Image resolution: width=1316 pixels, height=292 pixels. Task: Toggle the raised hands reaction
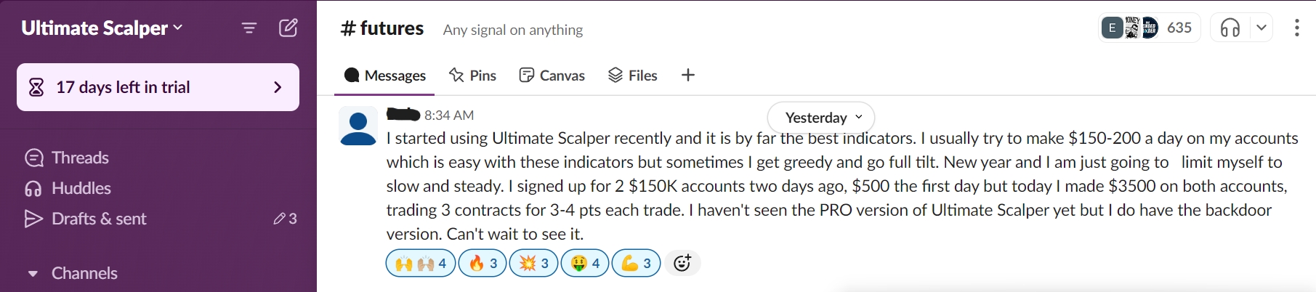click(x=421, y=263)
